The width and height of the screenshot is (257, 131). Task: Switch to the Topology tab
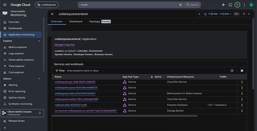pyautogui.click(x=100, y=21)
